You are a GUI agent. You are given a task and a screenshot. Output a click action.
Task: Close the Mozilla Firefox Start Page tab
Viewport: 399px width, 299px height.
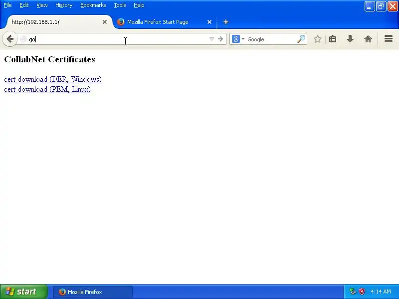209,22
